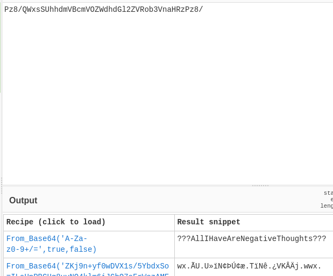The width and height of the screenshot is (333, 276).
Task: Load the From_Base64 'A-Za-z0-9+/=' recipe
Action: point(51,244)
